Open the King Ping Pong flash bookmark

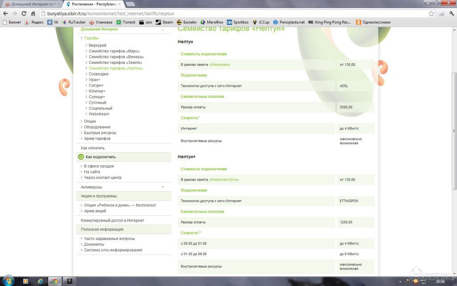click(329, 22)
